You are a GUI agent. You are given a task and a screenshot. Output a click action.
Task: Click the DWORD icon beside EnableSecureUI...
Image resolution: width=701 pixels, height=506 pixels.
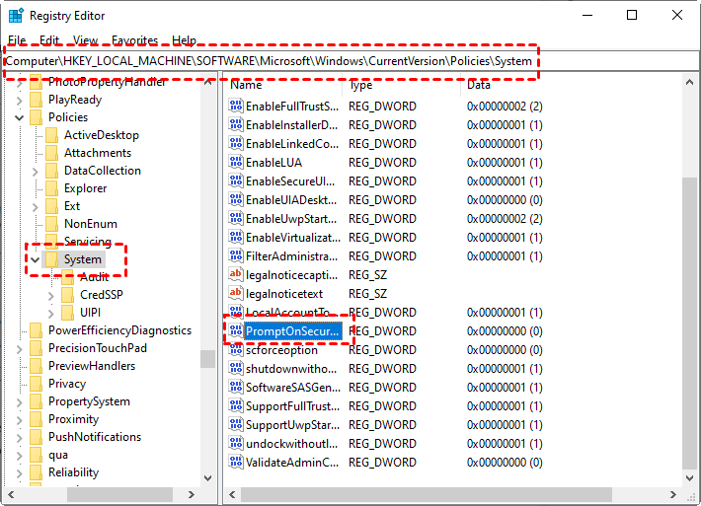click(x=236, y=181)
